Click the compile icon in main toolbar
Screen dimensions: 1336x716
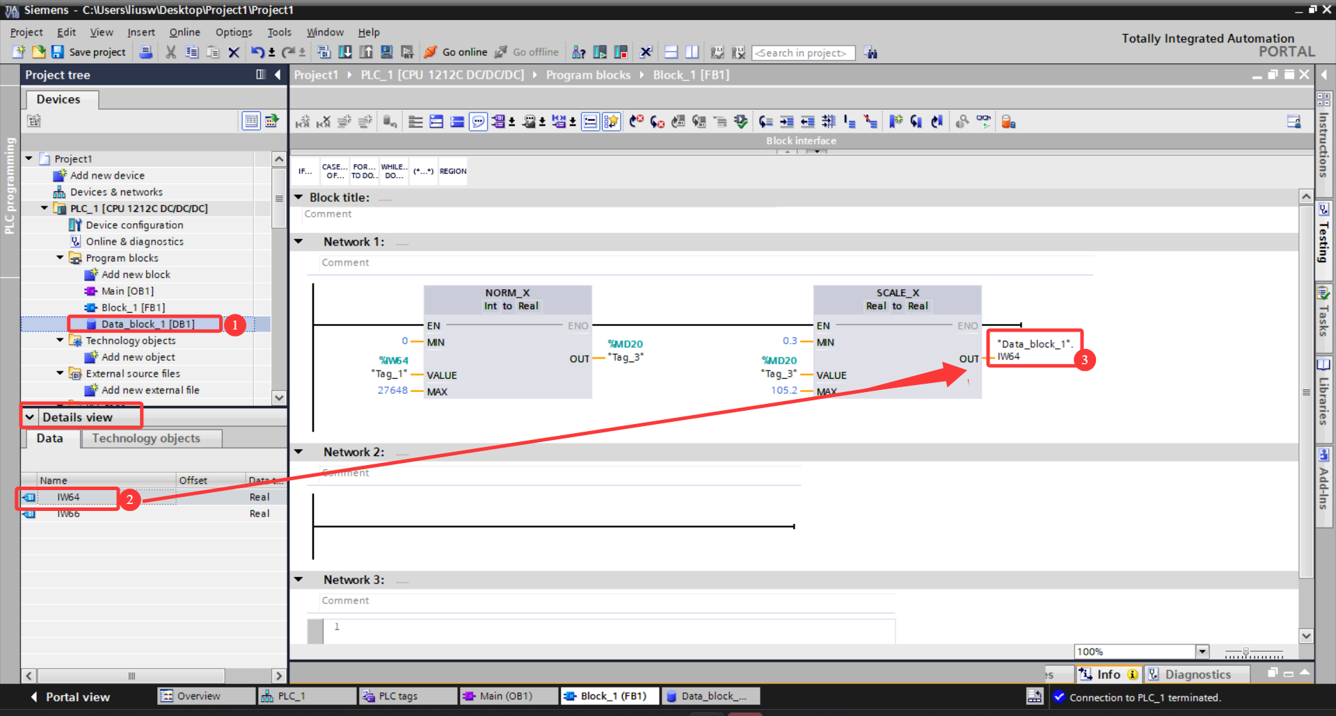[x=324, y=52]
